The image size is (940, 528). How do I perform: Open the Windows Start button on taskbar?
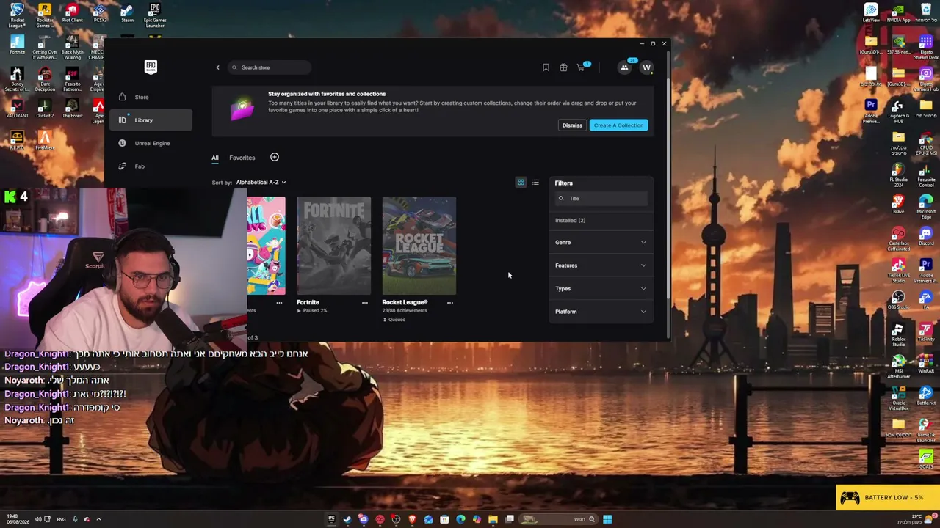coord(607,519)
